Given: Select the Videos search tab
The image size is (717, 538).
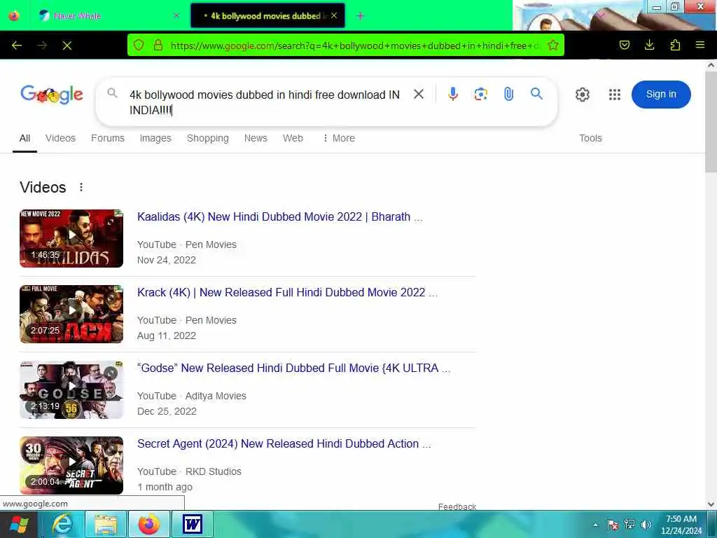Looking at the screenshot, I should pyautogui.click(x=60, y=138).
